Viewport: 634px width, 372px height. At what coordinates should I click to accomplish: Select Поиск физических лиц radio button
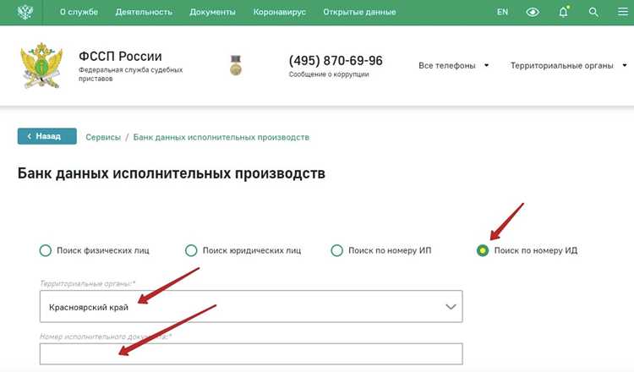click(46, 251)
